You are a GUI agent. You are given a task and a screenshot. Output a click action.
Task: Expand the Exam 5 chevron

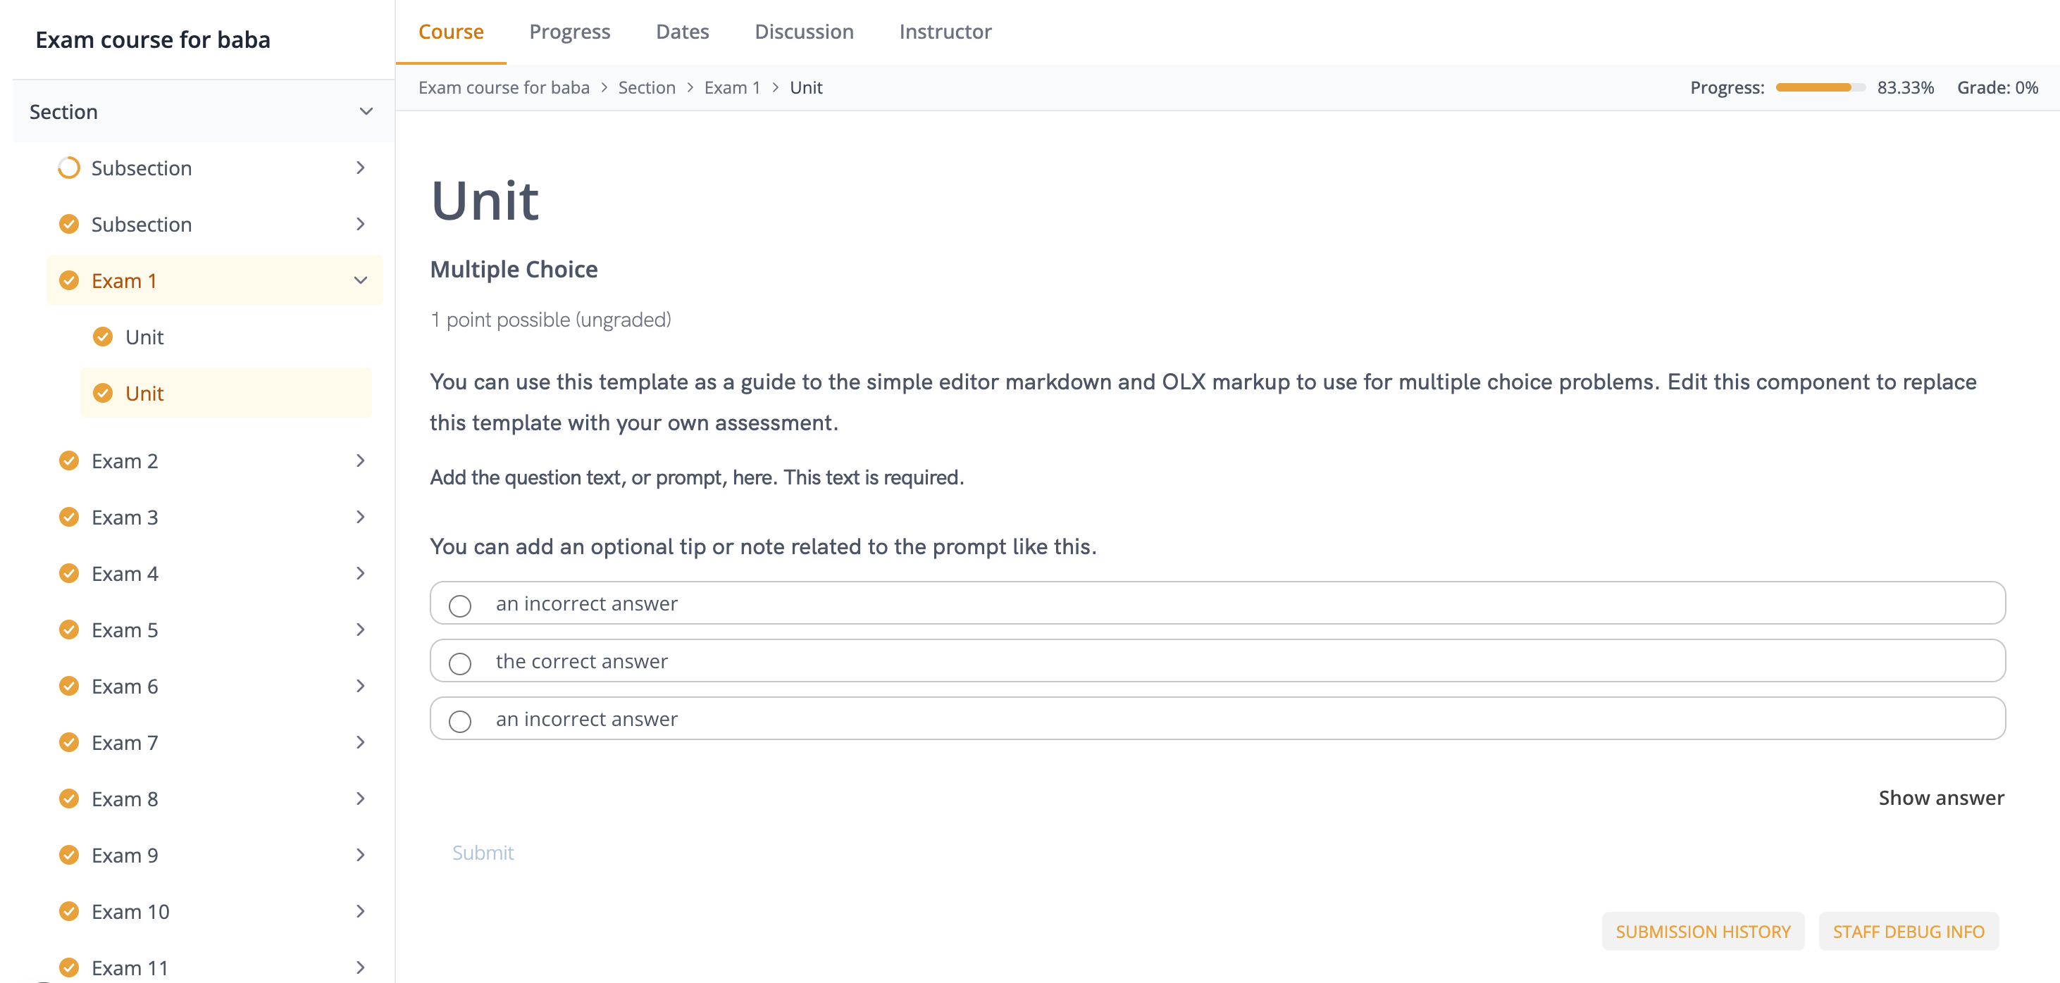pyautogui.click(x=361, y=630)
